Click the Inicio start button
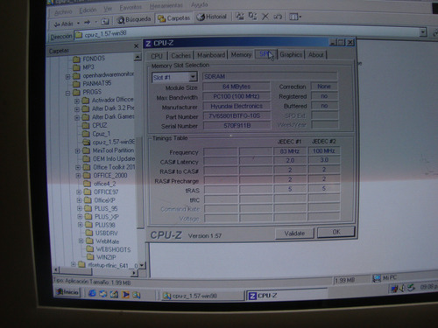The width and height of the screenshot is (438, 328). pos(67,292)
